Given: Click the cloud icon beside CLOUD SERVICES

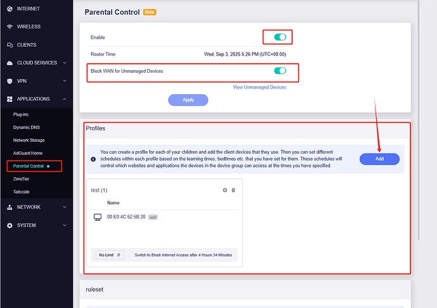Looking at the screenshot, I should point(9,63).
